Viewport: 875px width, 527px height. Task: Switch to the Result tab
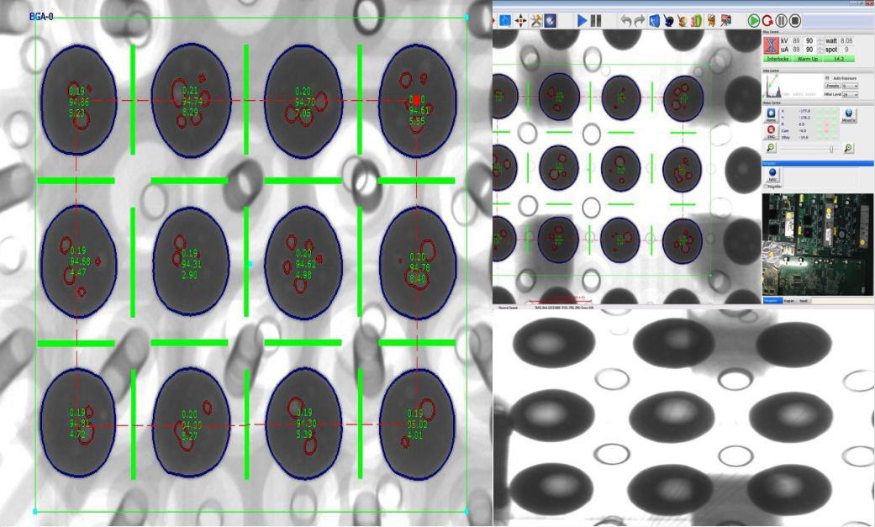(x=804, y=301)
